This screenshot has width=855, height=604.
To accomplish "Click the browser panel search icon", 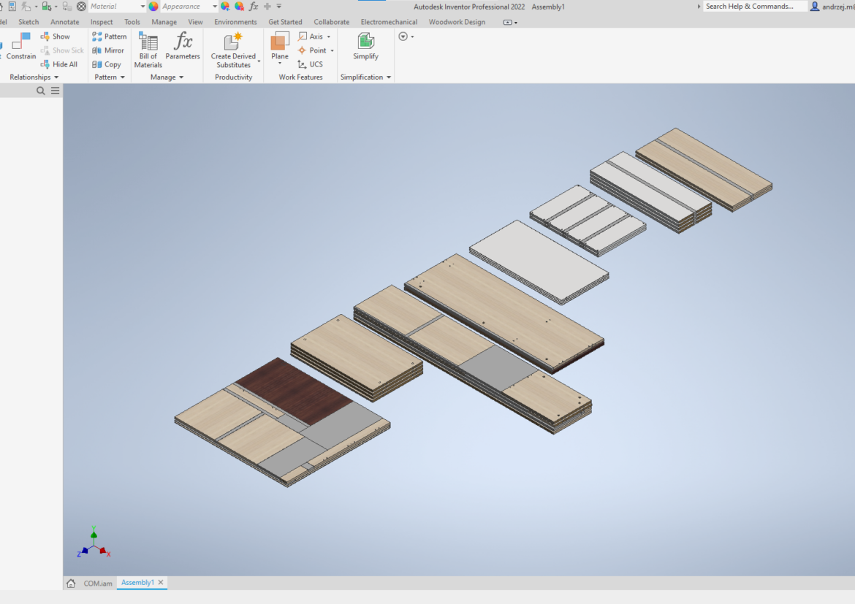I will click(41, 91).
